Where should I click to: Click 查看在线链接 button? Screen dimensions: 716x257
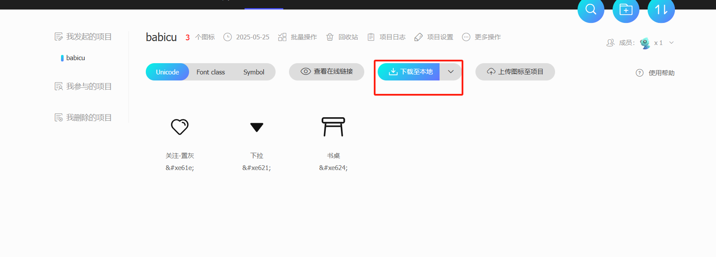327,71
